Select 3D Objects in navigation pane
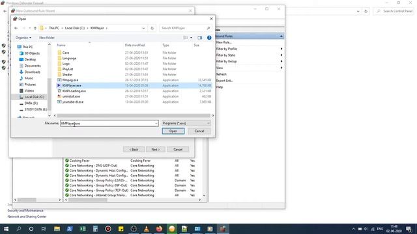 click(32, 53)
